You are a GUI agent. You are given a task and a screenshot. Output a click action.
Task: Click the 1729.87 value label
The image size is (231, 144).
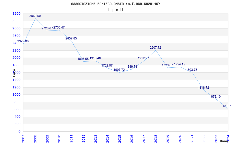(167, 65)
